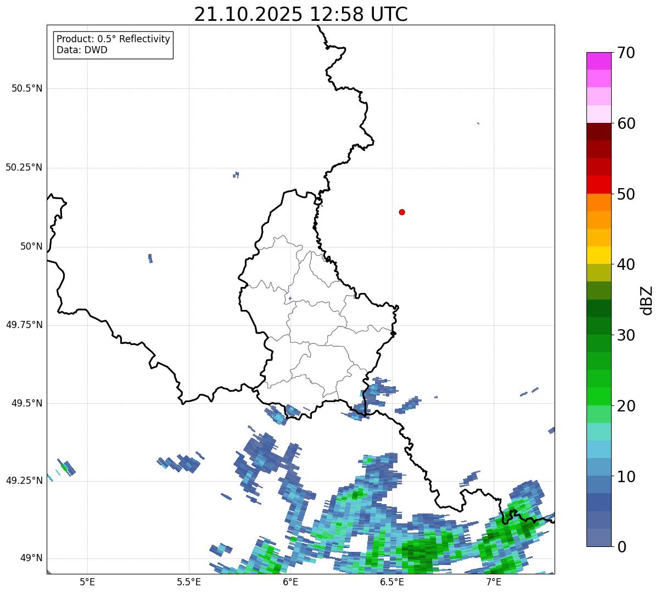Pick the magenta top colorbar swatch
This screenshot has width=660, height=593.
599,61
